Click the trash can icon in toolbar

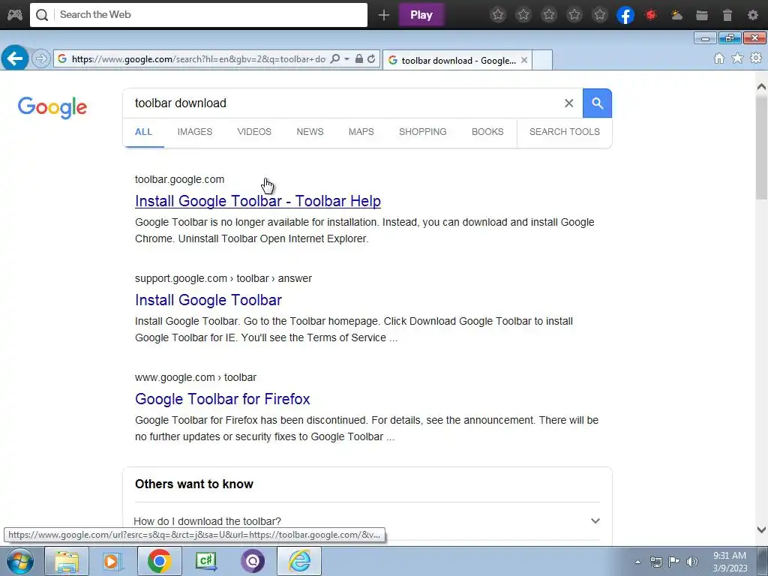727,15
